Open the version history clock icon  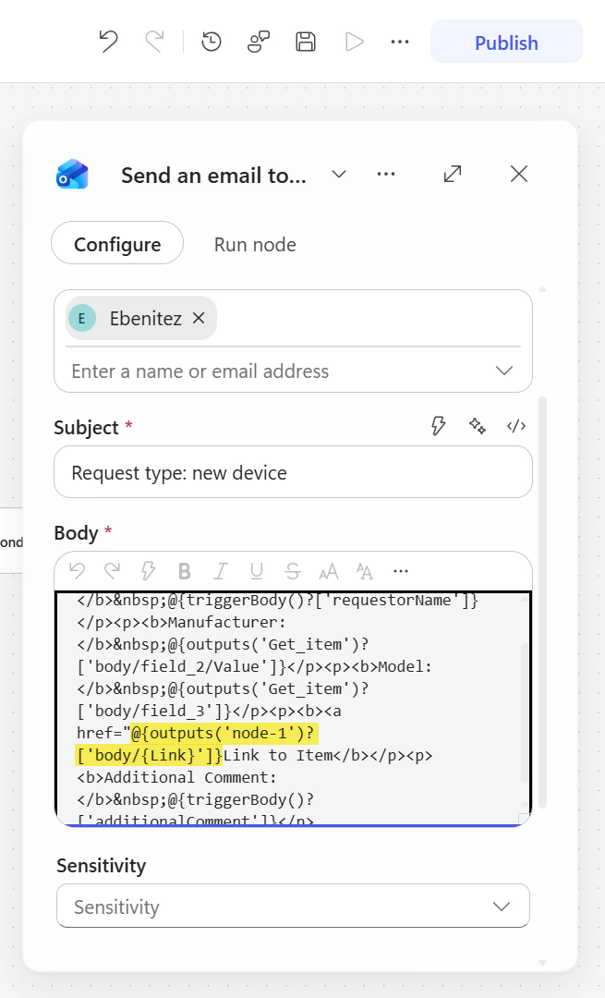tap(212, 42)
